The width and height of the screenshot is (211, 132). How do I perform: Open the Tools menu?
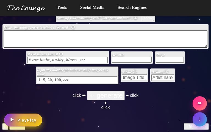click(62, 7)
